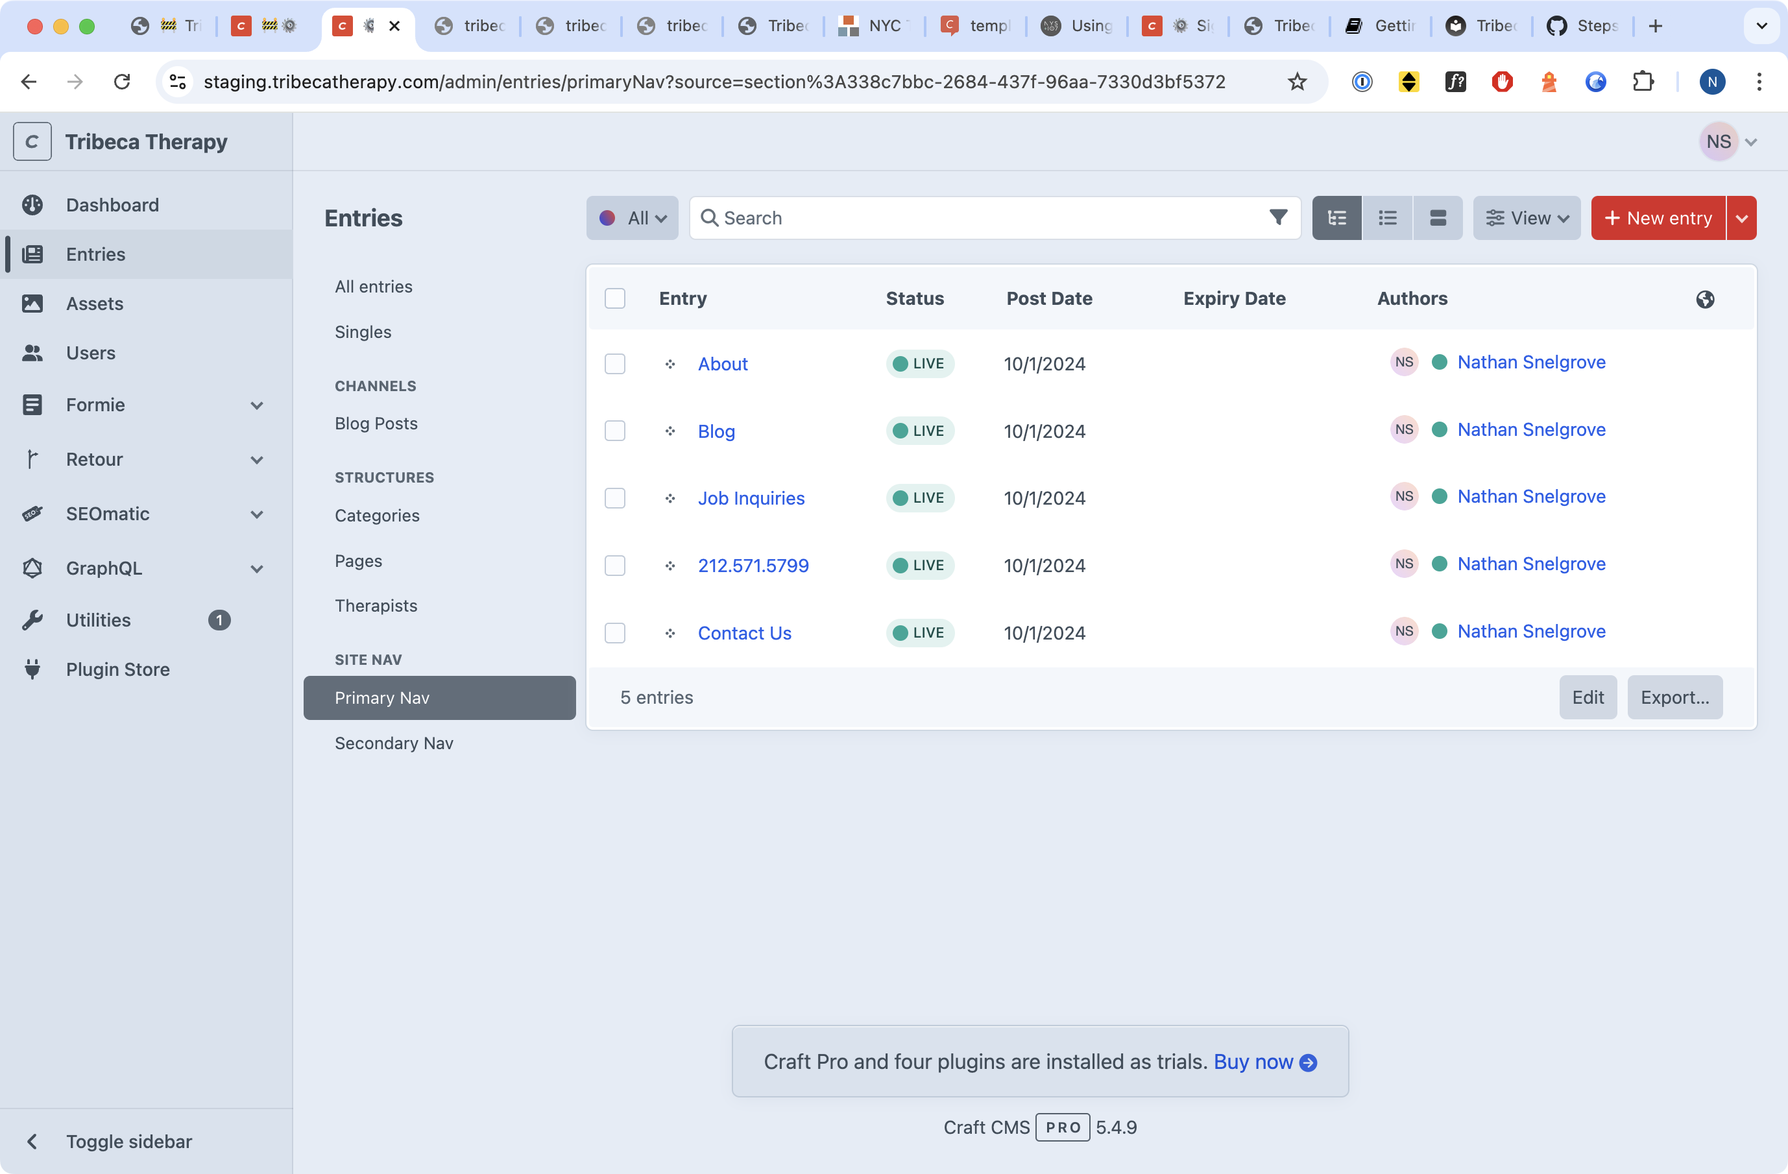Viewport: 1788px width, 1174px height.
Task: Check the 212.571.5799 entry checkbox
Action: click(x=615, y=565)
